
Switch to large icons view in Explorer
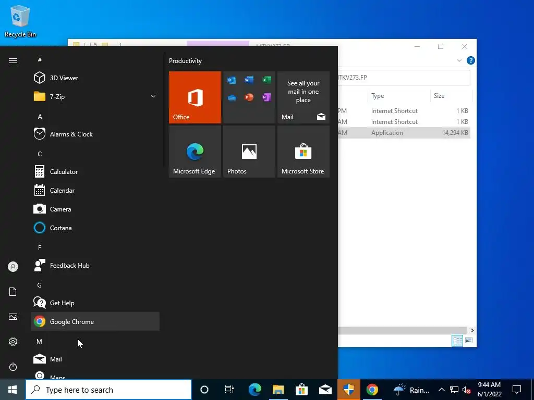(469, 341)
